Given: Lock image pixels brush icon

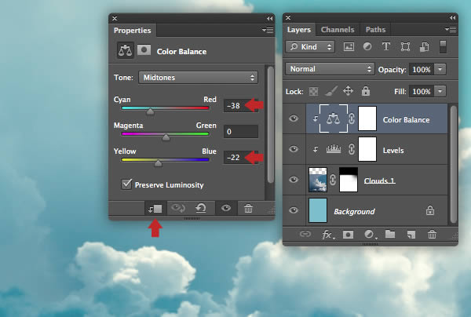Looking at the screenshot, I should pos(331,91).
